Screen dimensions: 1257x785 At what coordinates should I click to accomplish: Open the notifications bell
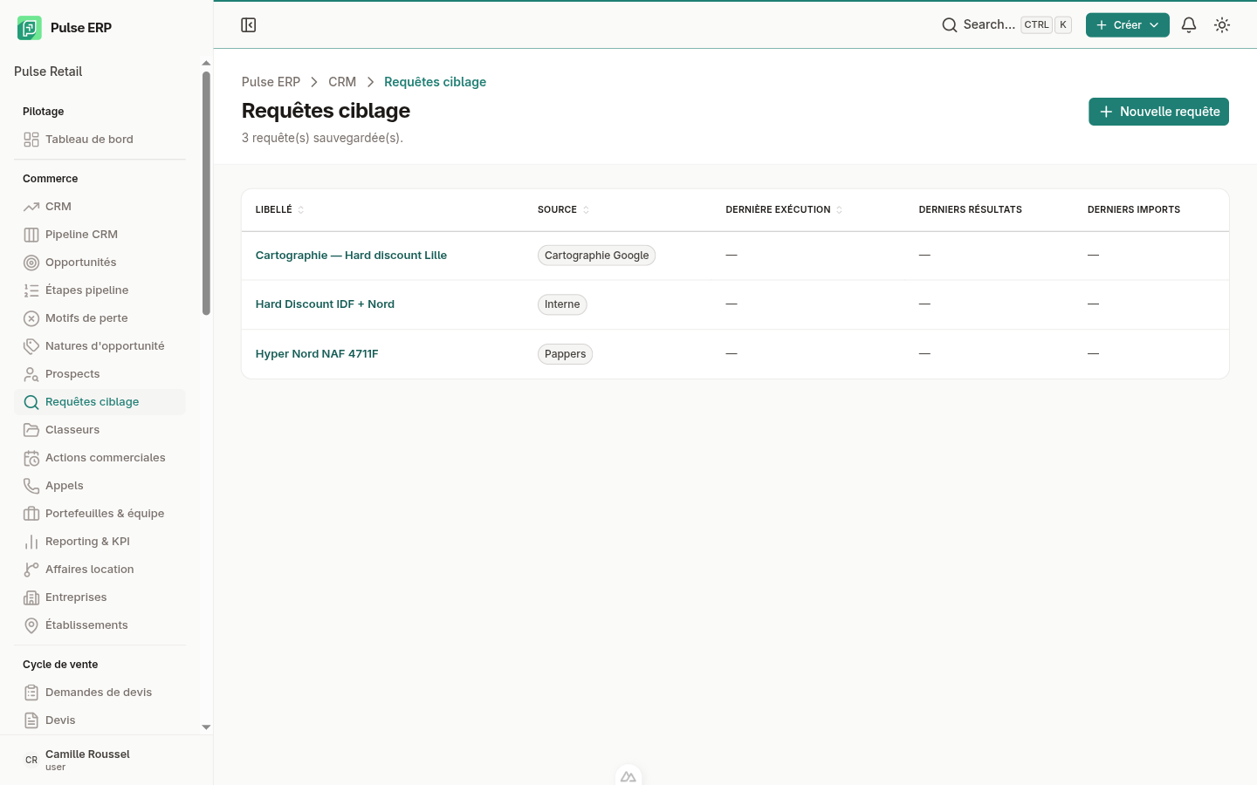coord(1189,25)
